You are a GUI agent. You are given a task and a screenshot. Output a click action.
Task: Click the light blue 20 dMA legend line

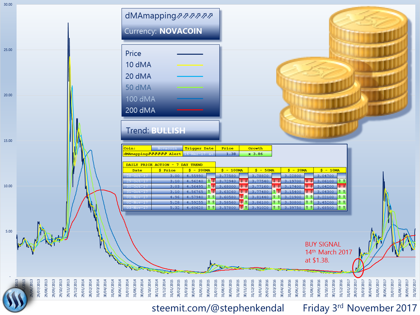click(x=190, y=76)
